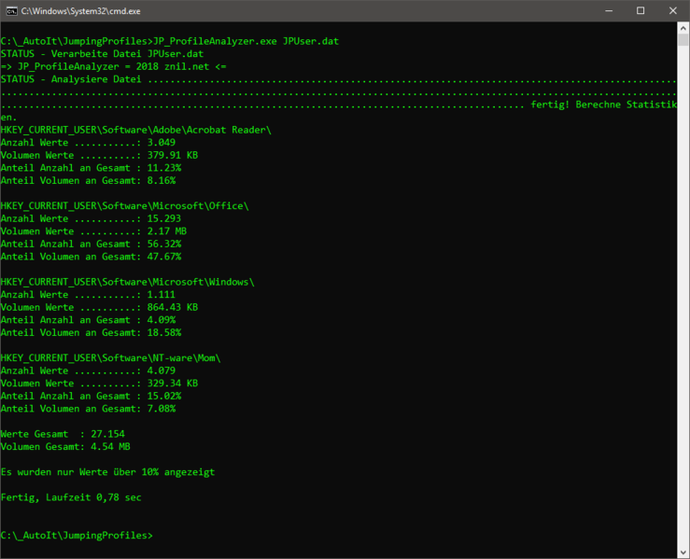Click the final C:\_AutoIt\JumpingProfiles> prompt
This screenshot has width=690, height=559.
click(77, 536)
